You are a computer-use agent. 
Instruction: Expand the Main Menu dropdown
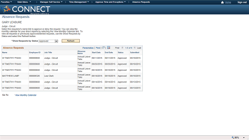[24, 2]
